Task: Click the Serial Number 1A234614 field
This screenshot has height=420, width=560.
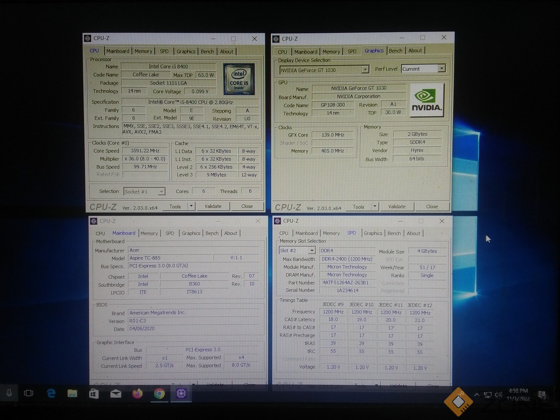Action: tap(347, 290)
